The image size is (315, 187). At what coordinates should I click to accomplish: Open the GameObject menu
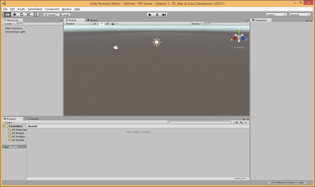point(34,9)
